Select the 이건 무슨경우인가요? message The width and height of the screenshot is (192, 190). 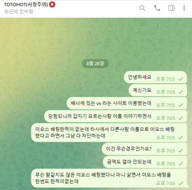[x=145, y=149]
